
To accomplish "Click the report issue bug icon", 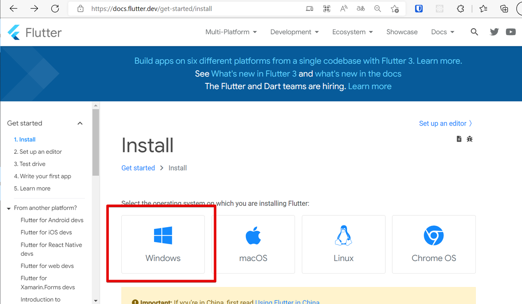I will pos(469,139).
